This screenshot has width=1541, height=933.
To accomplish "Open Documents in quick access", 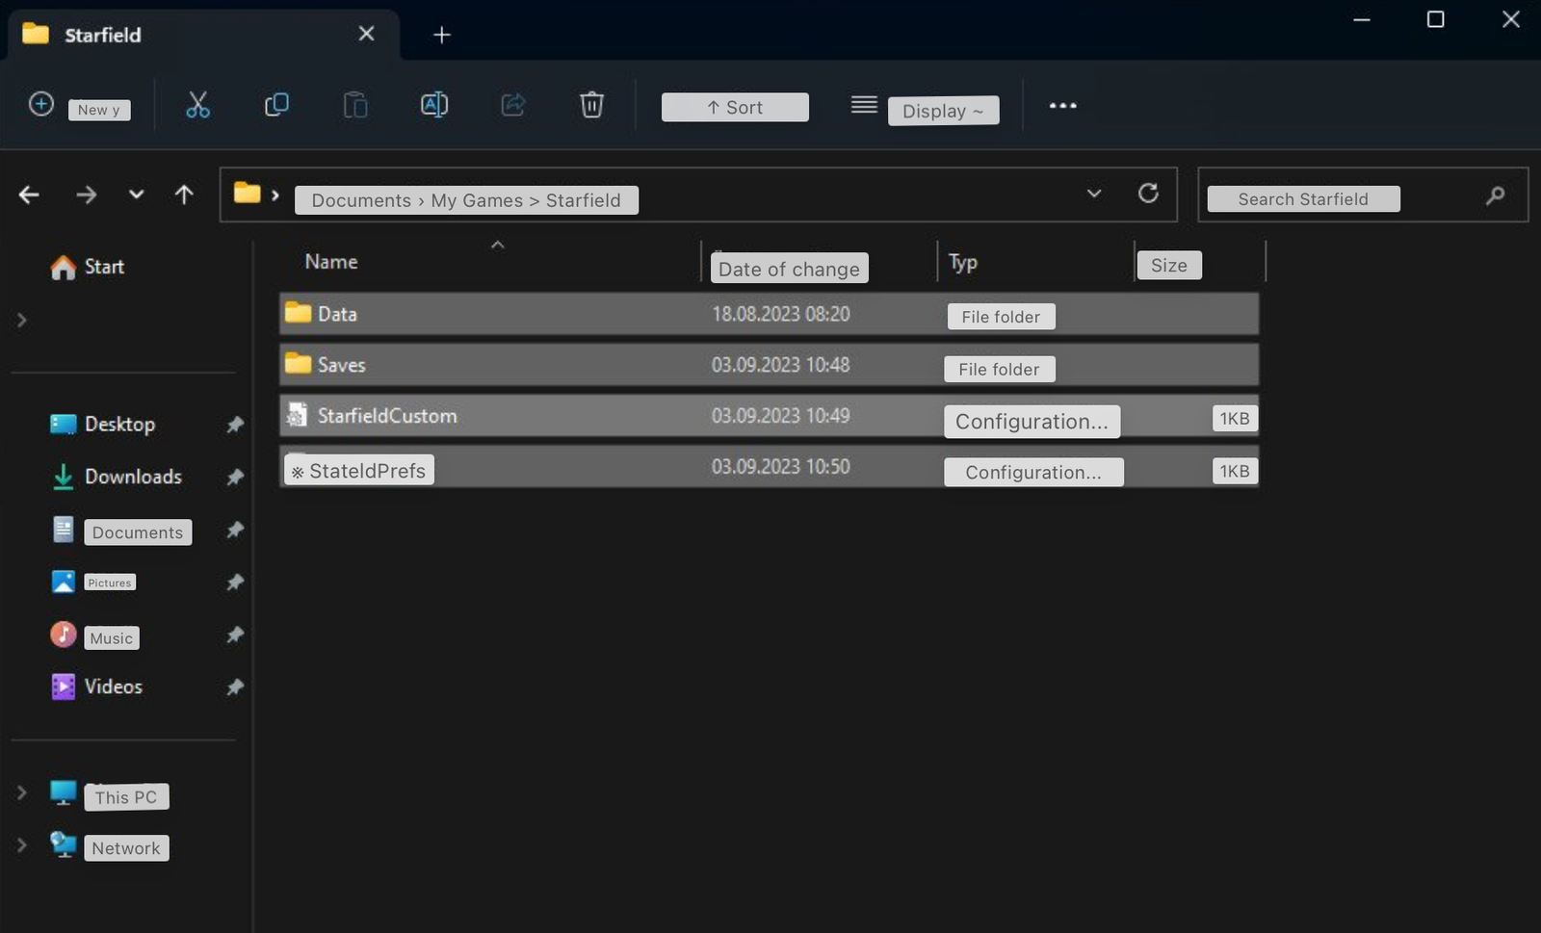I will click(121, 531).
